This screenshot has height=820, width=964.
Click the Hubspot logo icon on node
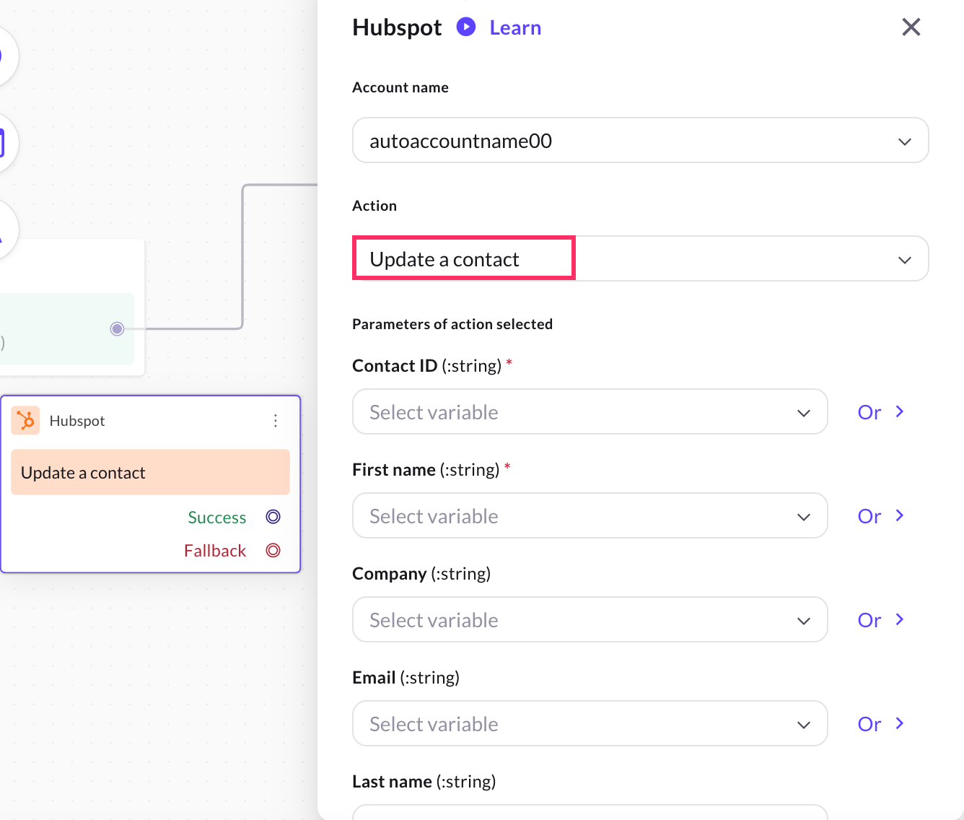[x=26, y=421]
